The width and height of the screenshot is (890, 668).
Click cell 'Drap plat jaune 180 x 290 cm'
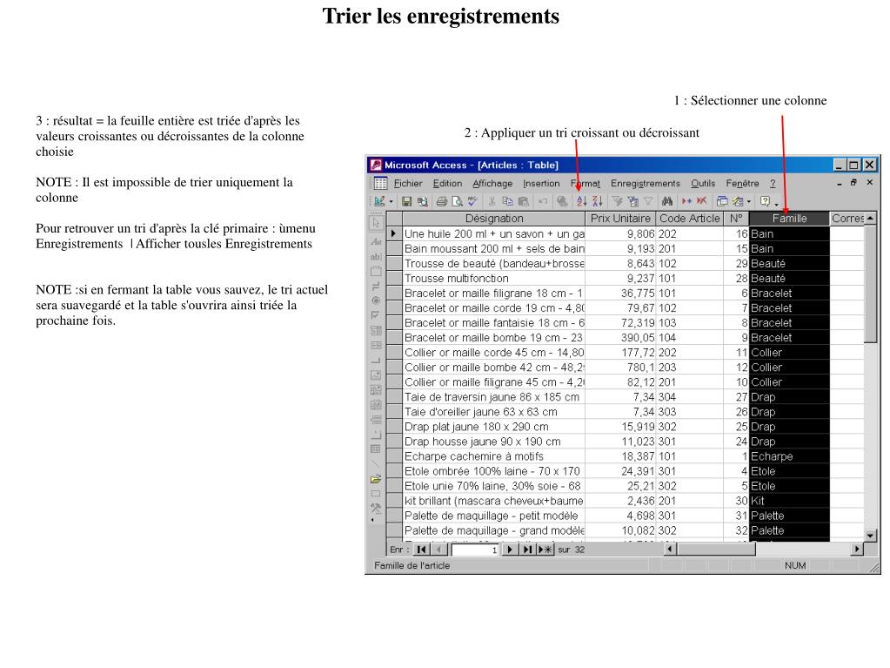coord(494,427)
